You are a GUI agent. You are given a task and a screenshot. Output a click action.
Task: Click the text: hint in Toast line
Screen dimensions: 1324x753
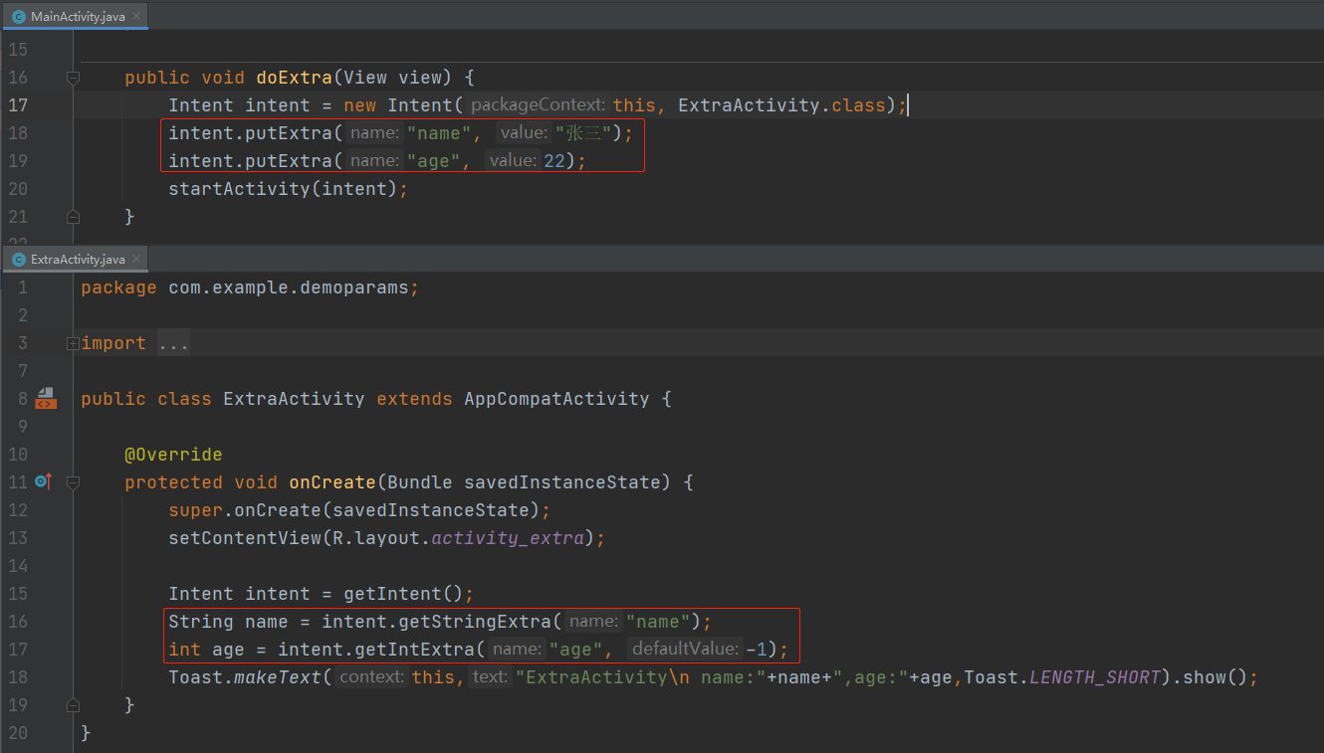pos(490,677)
